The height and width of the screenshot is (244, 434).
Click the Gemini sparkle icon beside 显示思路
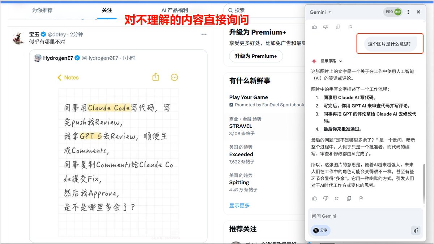coord(314,61)
